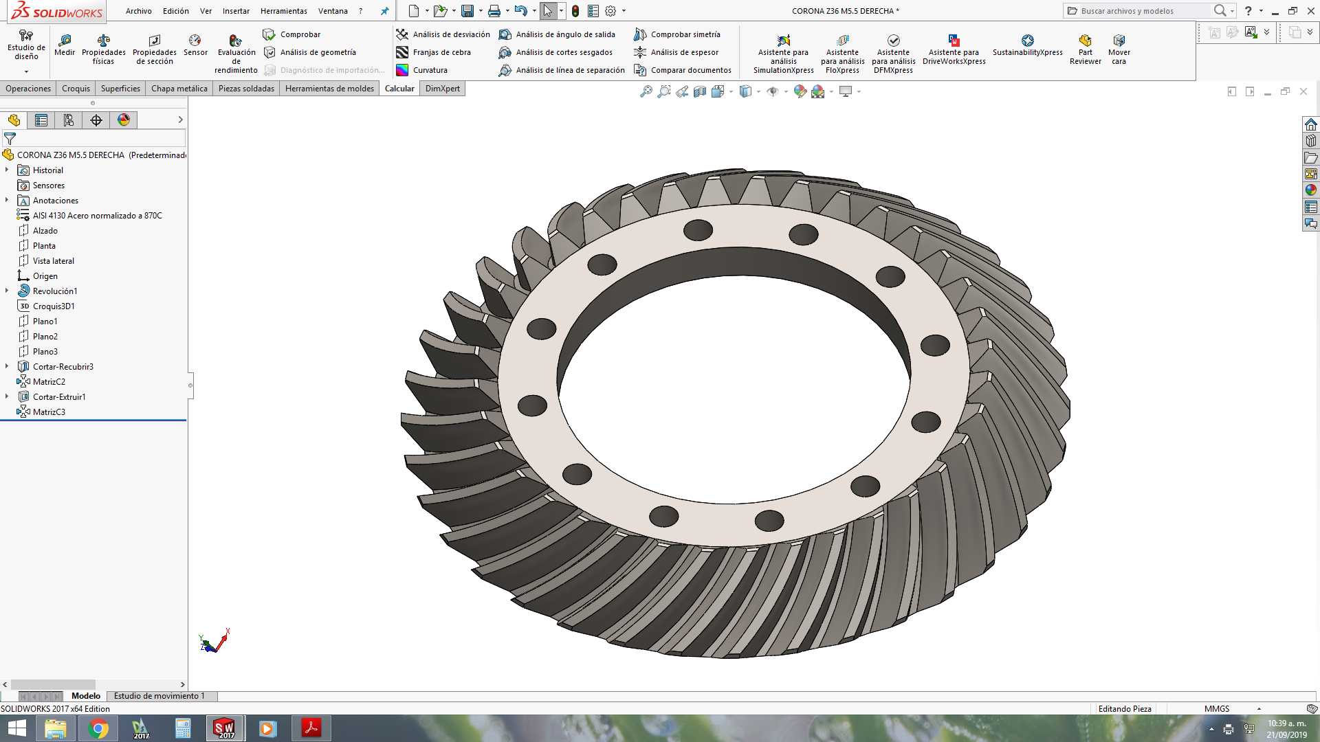Open Estudio de diseño dropdown arrow
1320x742 pixels.
26,71
